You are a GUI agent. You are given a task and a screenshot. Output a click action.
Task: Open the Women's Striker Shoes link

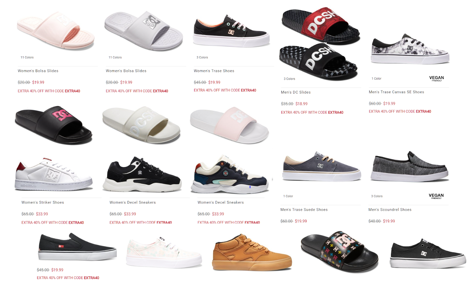[43, 202]
